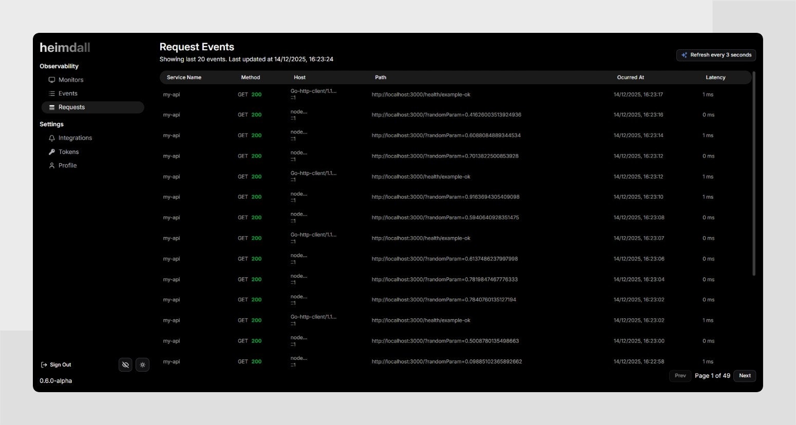Open Profile via the person icon

point(51,165)
